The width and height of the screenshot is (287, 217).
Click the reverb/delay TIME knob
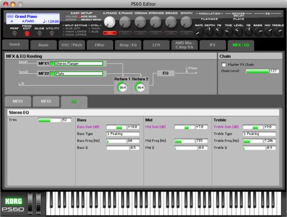tap(228, 31)
